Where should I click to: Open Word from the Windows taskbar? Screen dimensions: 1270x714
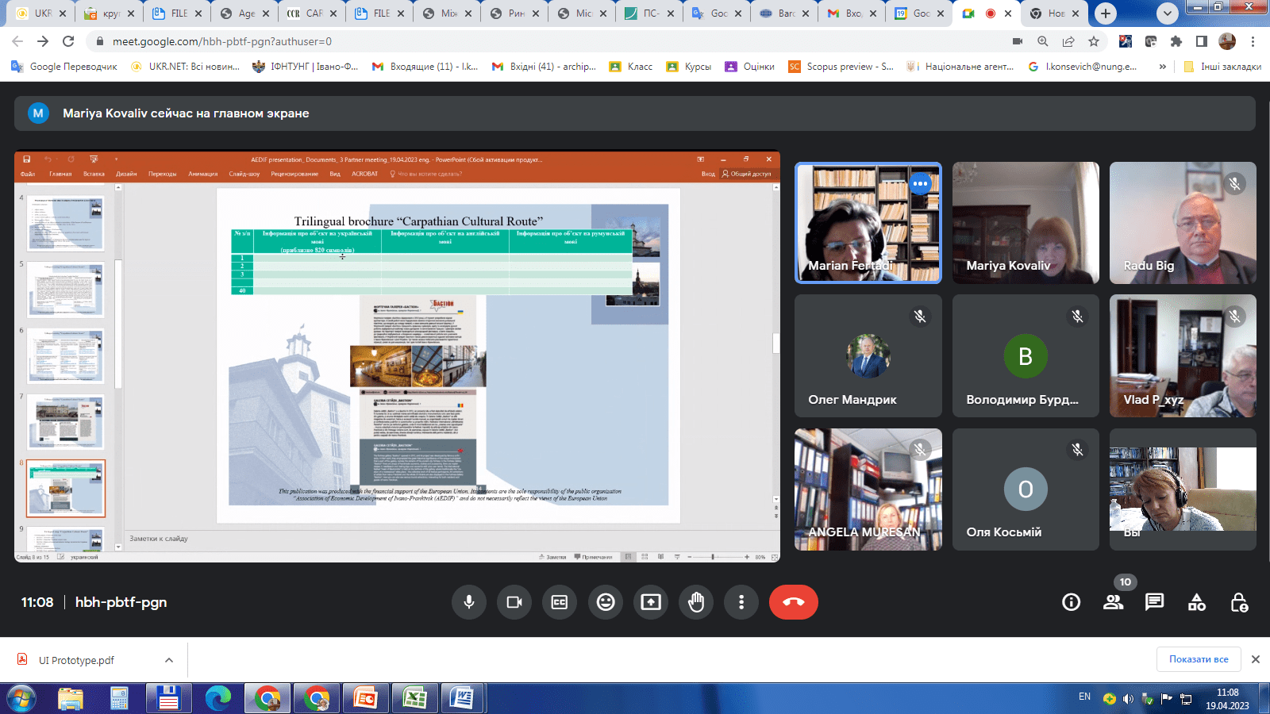click(462, 698)
